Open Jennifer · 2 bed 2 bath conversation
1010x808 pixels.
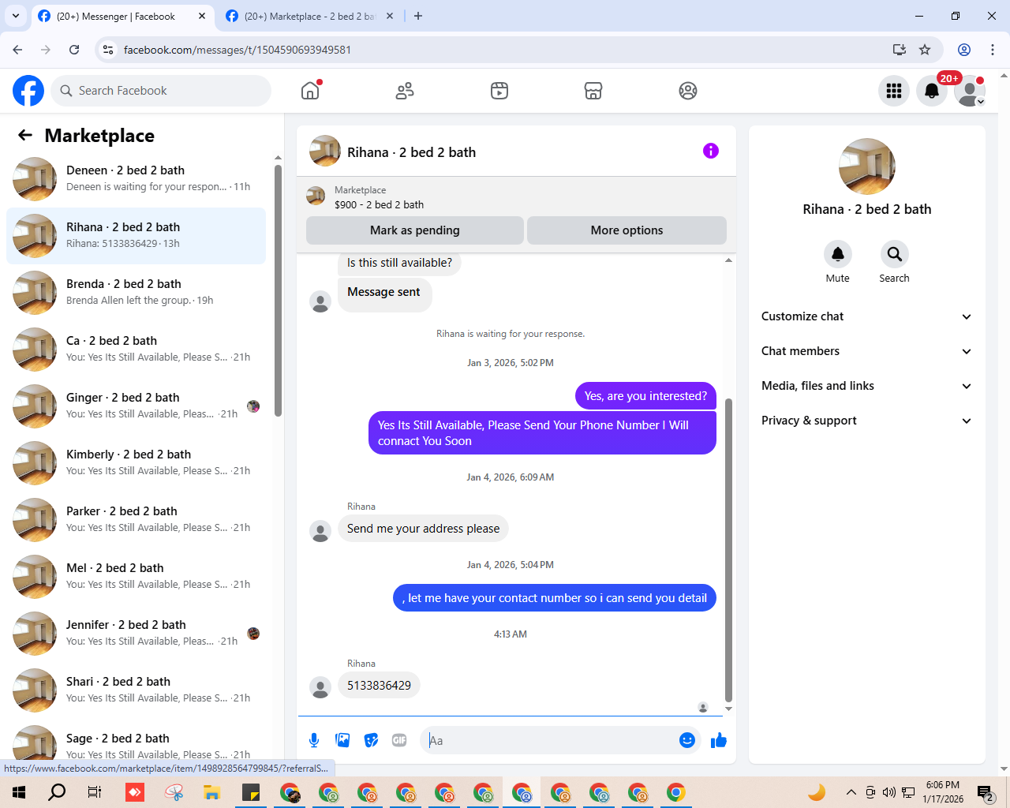pyautogui.click(x=136, y=634)
